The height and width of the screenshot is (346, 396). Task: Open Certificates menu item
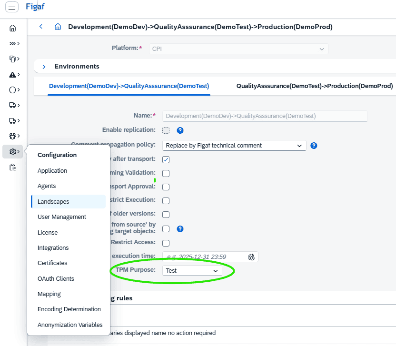(x=52, y=263)
